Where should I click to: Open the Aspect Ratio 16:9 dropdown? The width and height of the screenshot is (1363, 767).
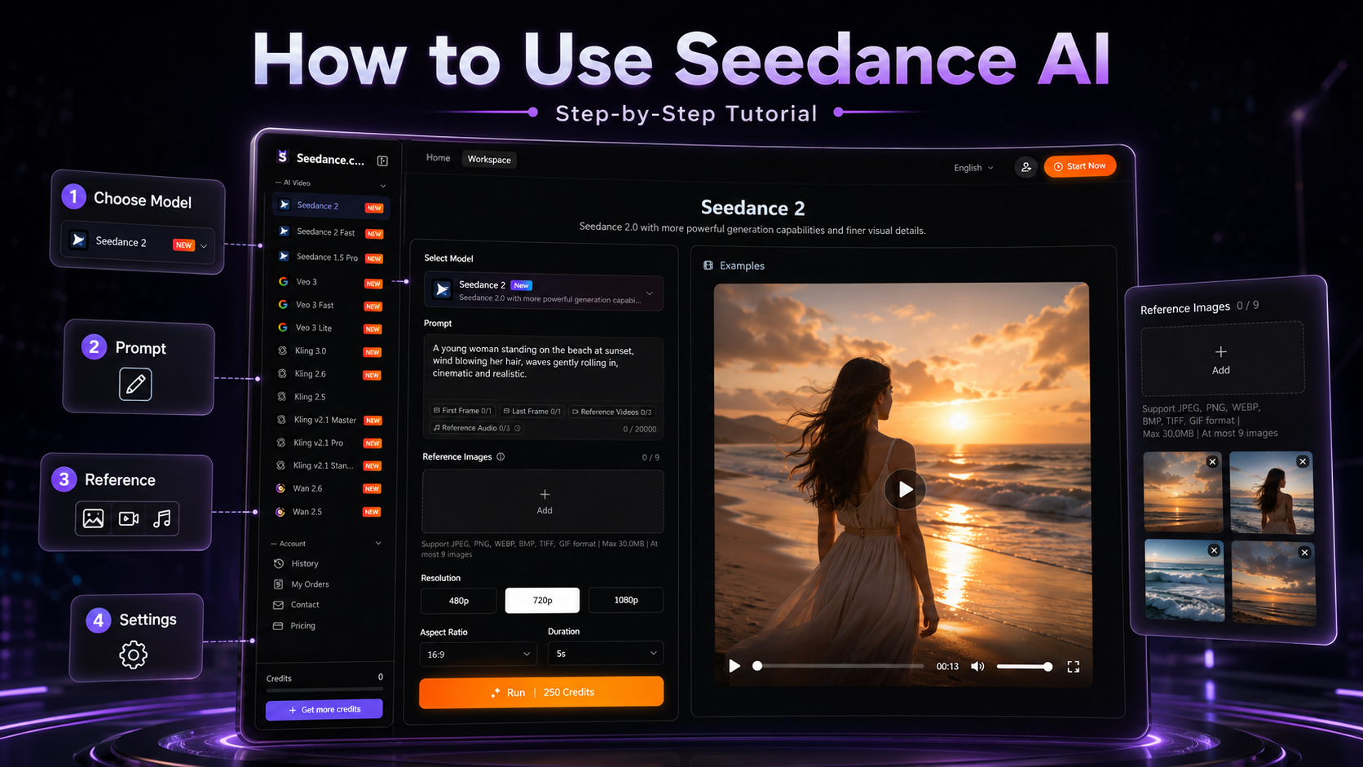(x=479, y=655)
